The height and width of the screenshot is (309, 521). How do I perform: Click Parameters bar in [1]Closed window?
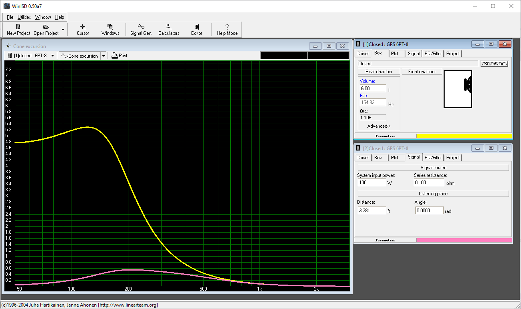coord(385,136)
